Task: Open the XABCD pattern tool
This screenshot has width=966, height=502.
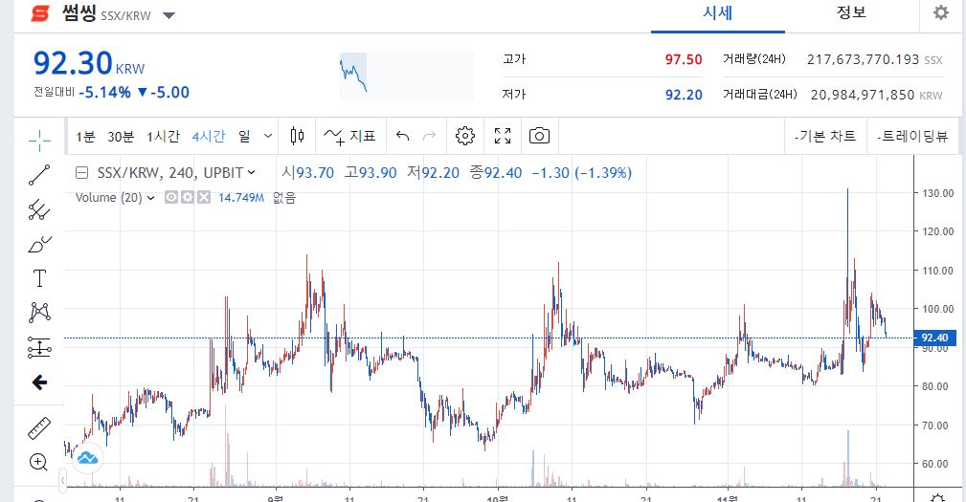Action: click(x=39, y=313)
